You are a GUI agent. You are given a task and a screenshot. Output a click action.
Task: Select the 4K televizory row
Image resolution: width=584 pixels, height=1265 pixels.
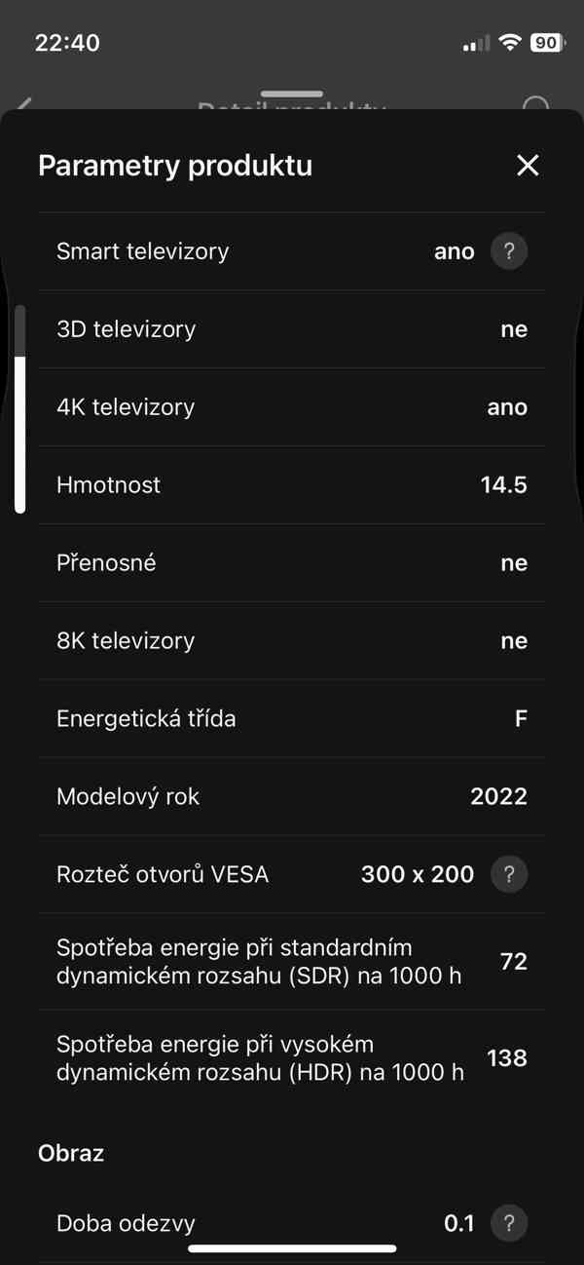pyautogui.click(x=292, y=407)
